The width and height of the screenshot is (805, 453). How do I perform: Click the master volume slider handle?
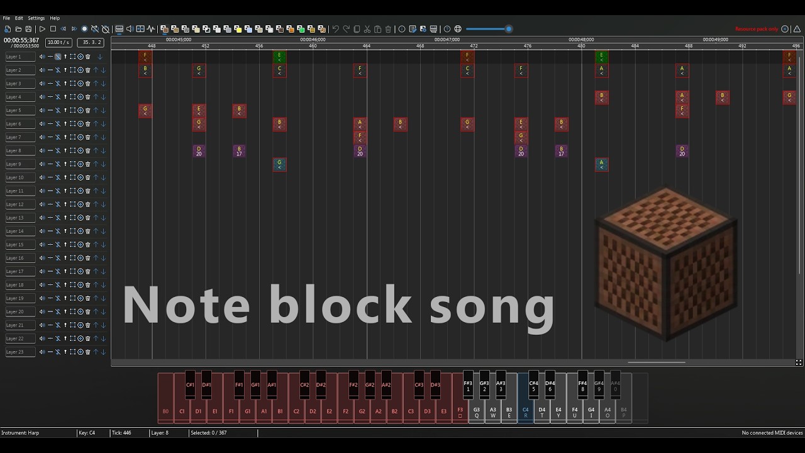[x=509, y=29]
